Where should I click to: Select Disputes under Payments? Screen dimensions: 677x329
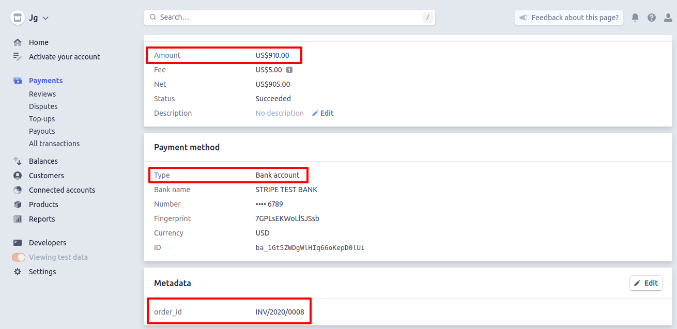point(43,106)
